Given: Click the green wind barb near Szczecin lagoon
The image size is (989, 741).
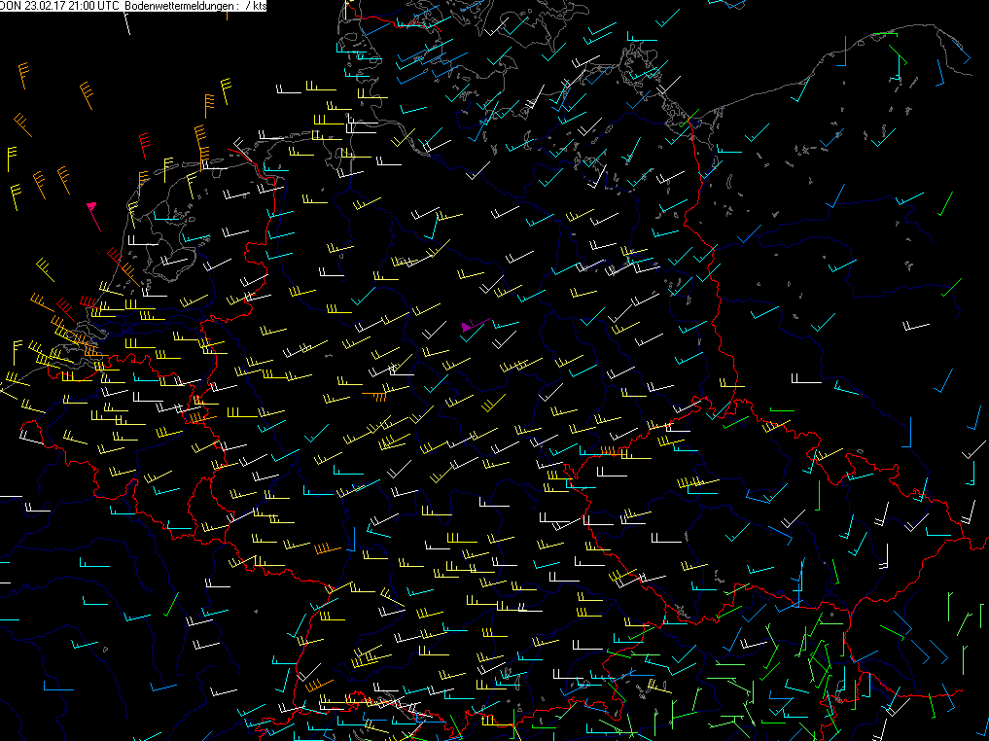Looking at the screenshot, I should coord(694,121).
